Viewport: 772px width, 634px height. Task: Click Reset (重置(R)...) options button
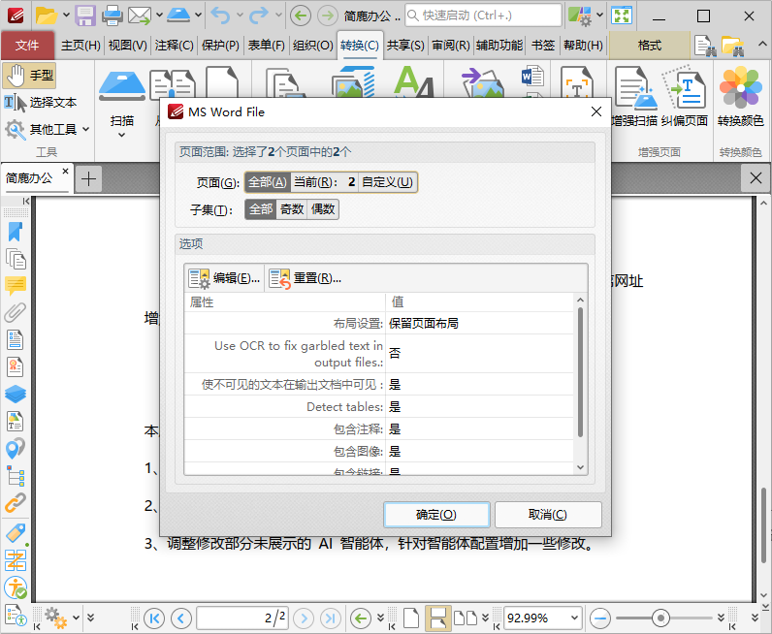(x=305, y=278)
